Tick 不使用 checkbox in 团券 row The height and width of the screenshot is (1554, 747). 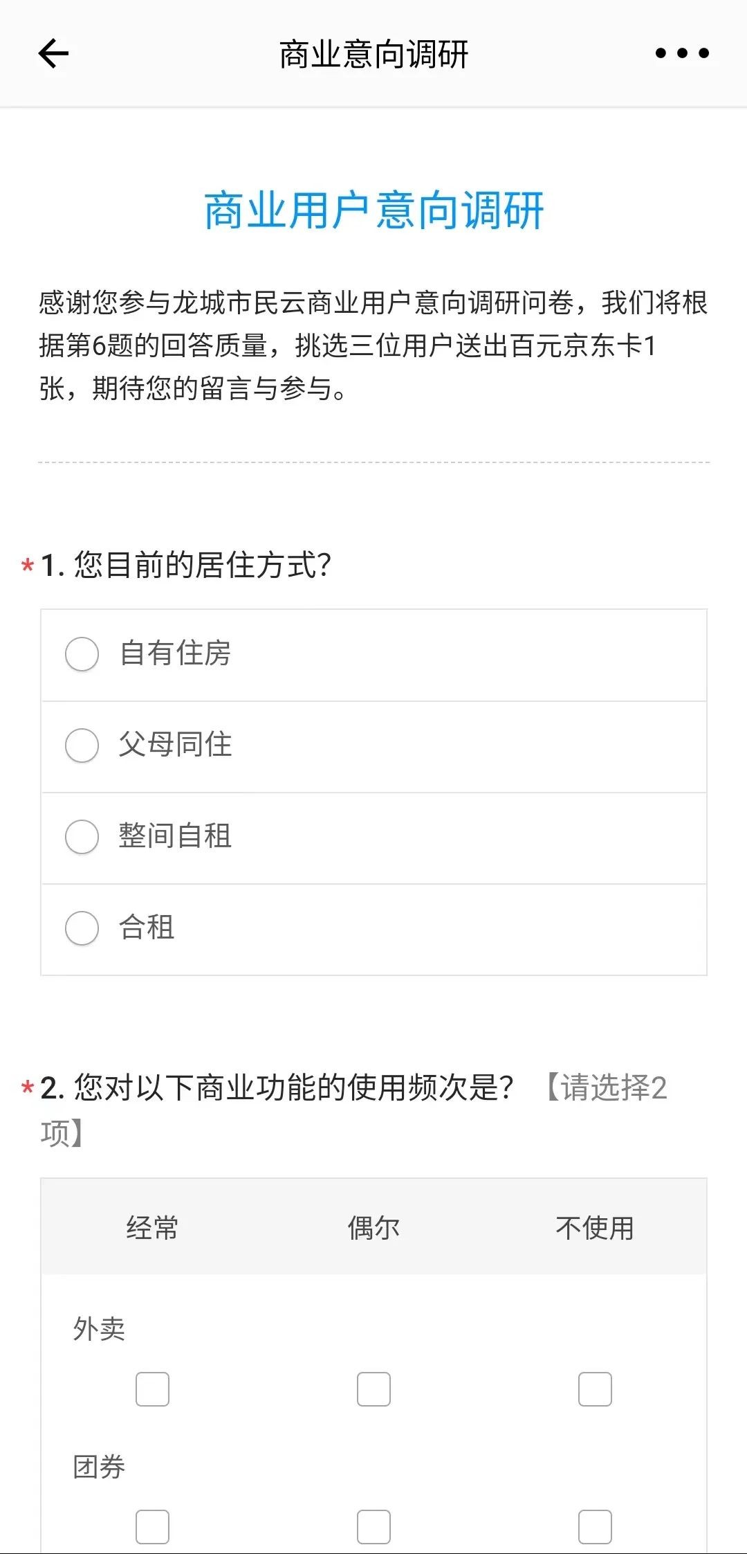click(x=595, y=1526)
